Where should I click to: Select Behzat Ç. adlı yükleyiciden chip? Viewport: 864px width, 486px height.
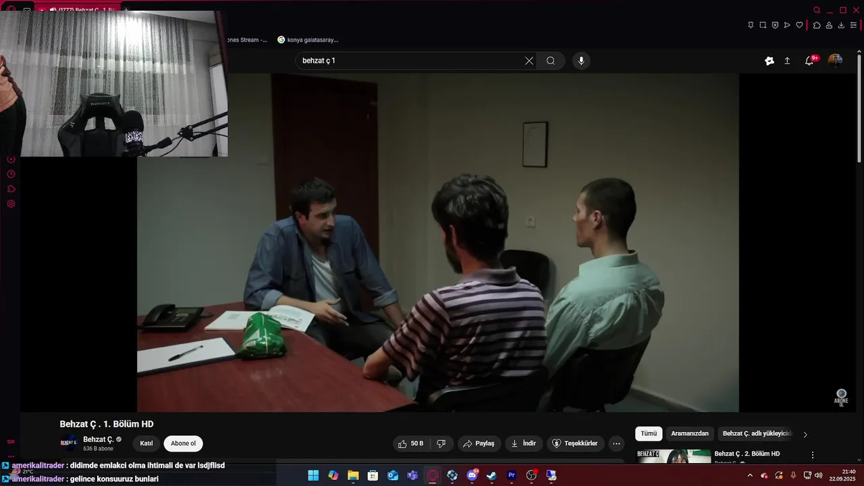(757, 433)
